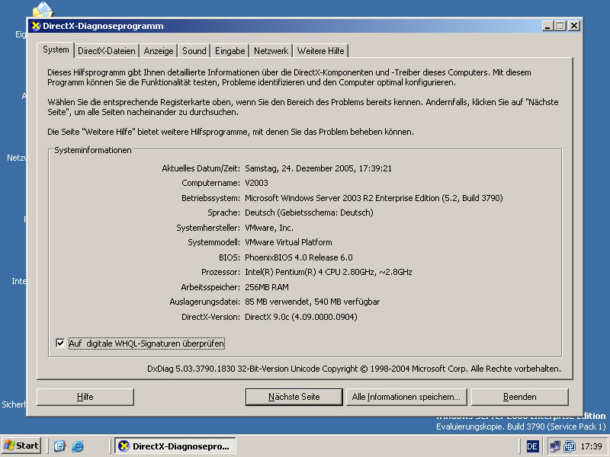Switch to the DirectX-Dateien tab
Screen dimensions: 610x457
point(106,51)
